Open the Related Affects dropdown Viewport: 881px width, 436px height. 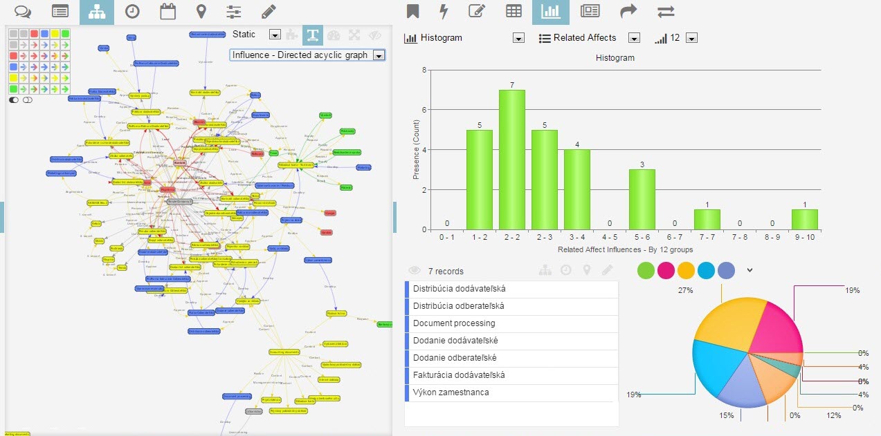tap(634, 39)
